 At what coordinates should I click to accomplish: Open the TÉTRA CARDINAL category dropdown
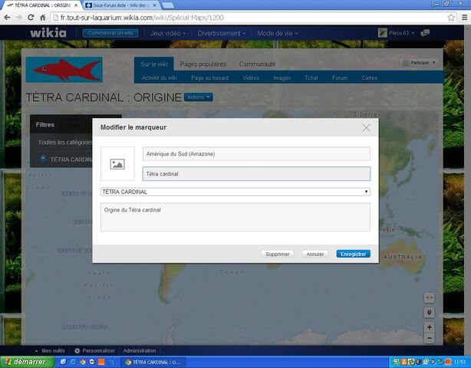235,192
